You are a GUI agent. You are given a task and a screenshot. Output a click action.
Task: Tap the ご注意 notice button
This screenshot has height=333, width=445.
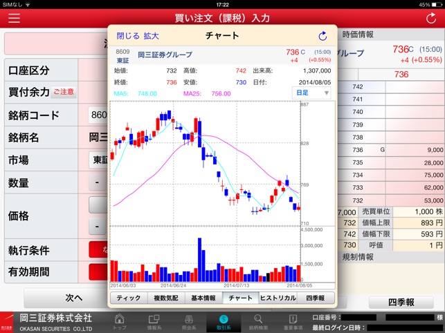point(64,92)
